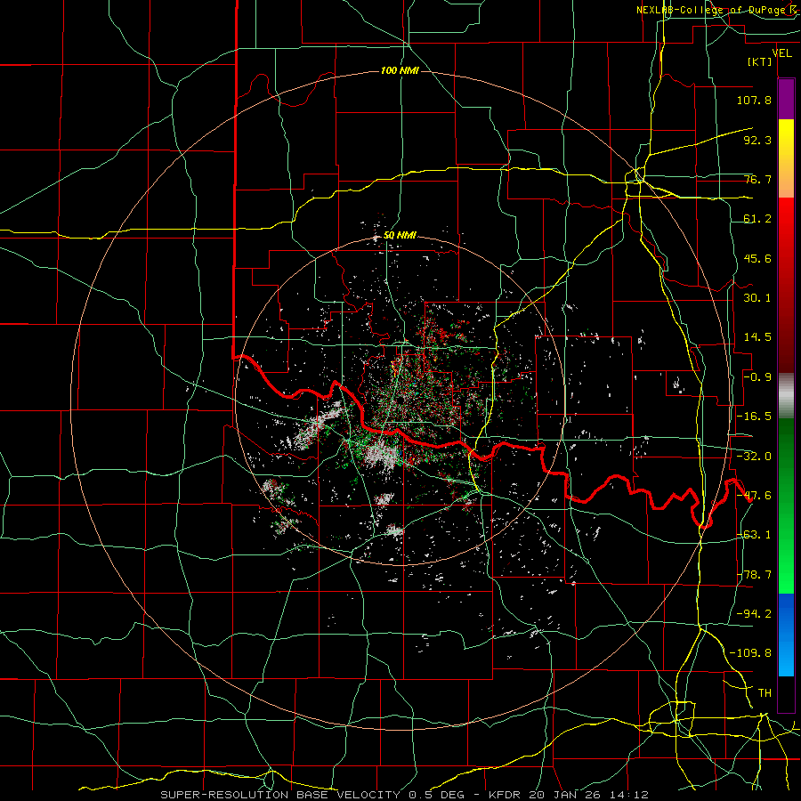Viewport: 801px width, 801px height.
Task: Select the -94.2 velocity scale value
Action: (754, 613)
